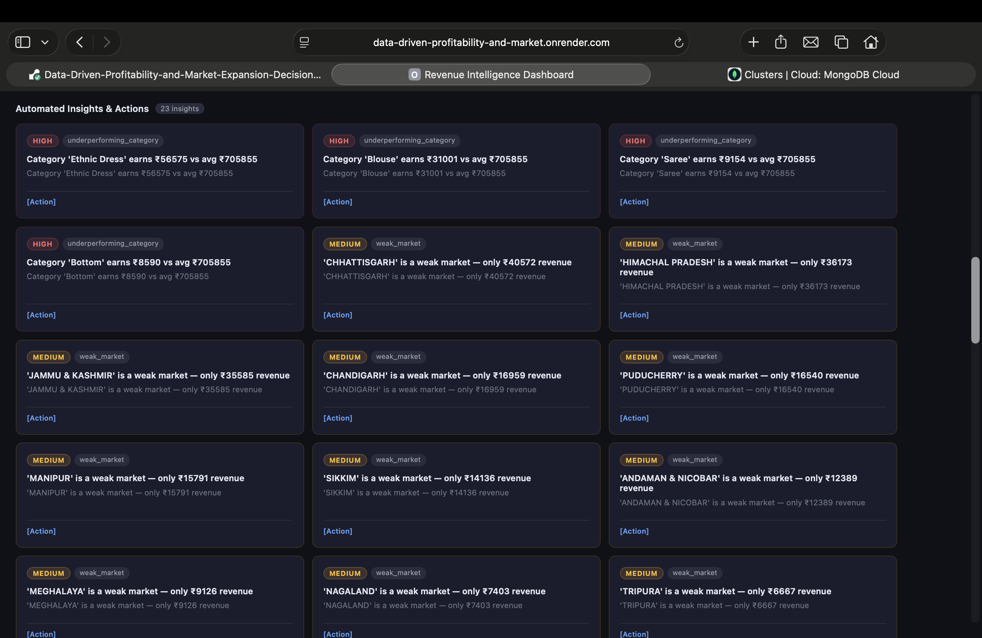Viewport: 982px width, 638px height.
Task: Open the Share icon in the toolbar
Action: pos(781,42)
